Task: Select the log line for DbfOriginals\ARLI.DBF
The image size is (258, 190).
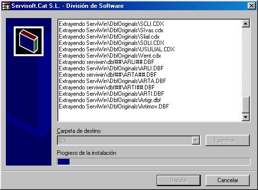Action: point(111,68)
